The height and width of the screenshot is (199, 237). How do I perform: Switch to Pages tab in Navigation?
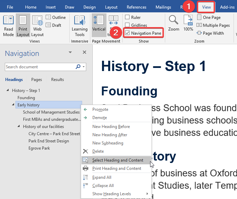tap(36, 79)
